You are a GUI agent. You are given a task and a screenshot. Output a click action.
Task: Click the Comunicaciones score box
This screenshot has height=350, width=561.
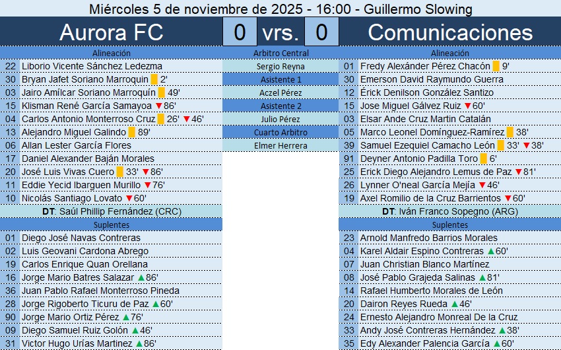(321, 32)
